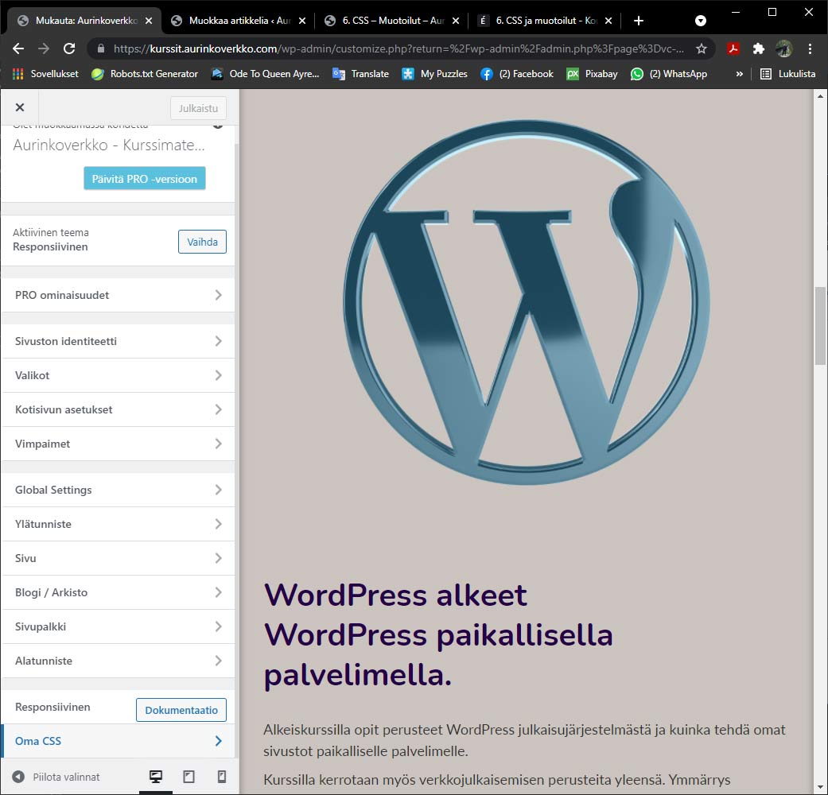Viewport: 828px width, 795px height.
Task: Switch to desktop preview mode
Action: click(156, 777)
